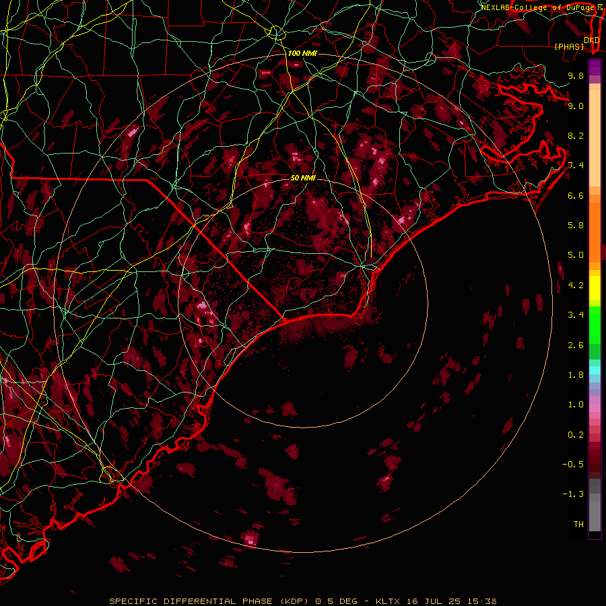Click the 0.2 value on the color scale
This screenshot has width=606, height=606.
tap(576, 435)
